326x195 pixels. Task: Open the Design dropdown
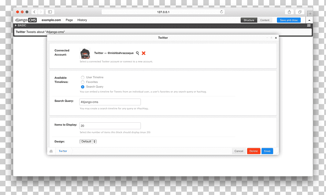[x=88, y=141]
